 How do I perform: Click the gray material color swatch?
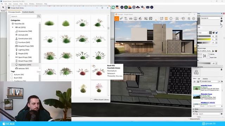[x=210, y=33]
